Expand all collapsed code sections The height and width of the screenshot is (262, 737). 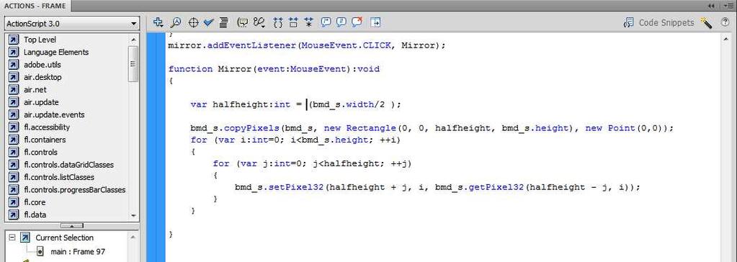(x=309, y=22)
